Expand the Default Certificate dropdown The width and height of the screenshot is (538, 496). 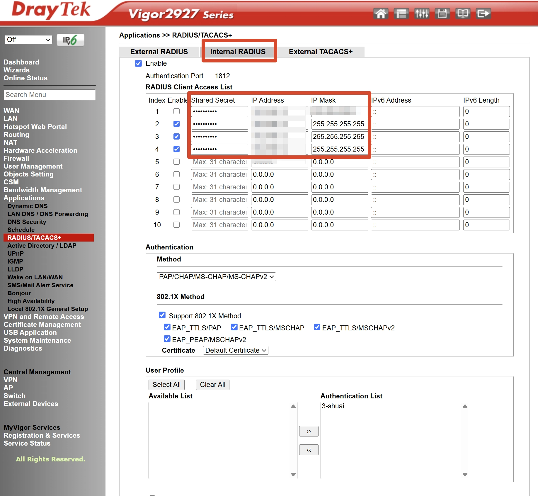pos(236,350)
